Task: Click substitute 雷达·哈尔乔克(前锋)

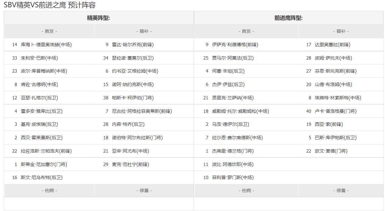Action: click(133, 45)
